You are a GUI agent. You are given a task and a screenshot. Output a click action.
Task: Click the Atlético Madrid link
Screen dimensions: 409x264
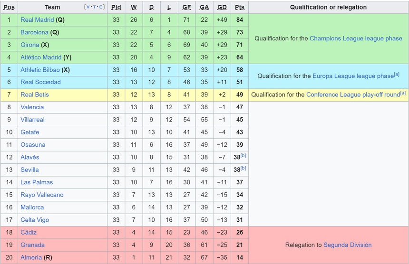tap(41, 57)
